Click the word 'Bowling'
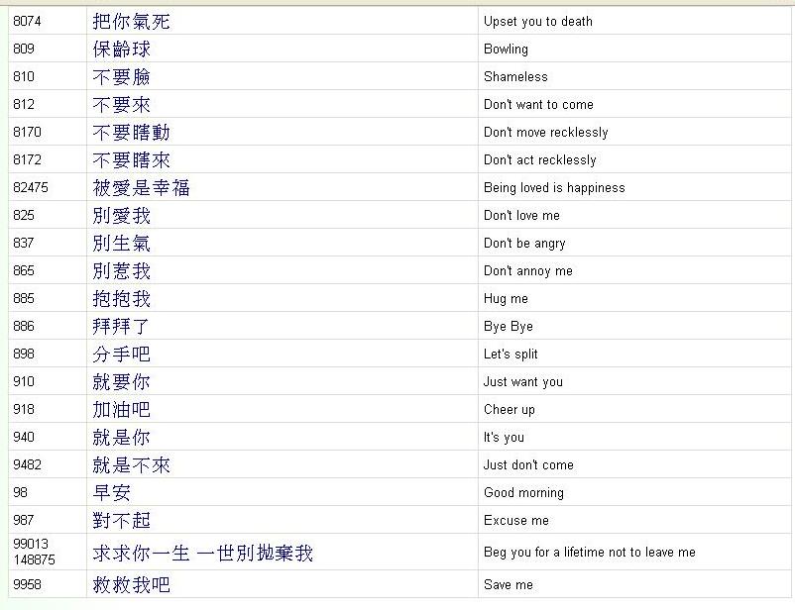The image size is (795, 610). 506,50
